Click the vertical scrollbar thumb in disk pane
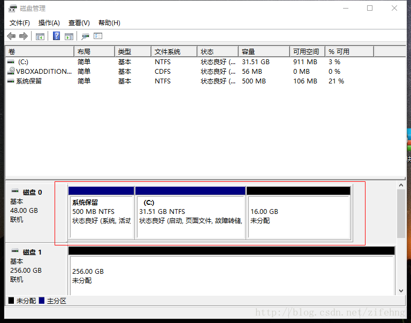The width and height of the screenshot is (411, 323). coord(401,214)
